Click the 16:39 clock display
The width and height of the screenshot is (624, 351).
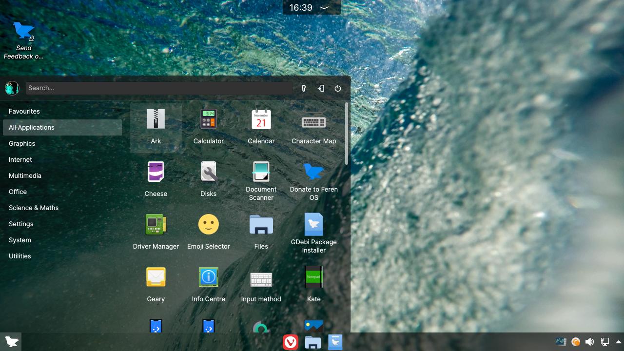(301, 7)
